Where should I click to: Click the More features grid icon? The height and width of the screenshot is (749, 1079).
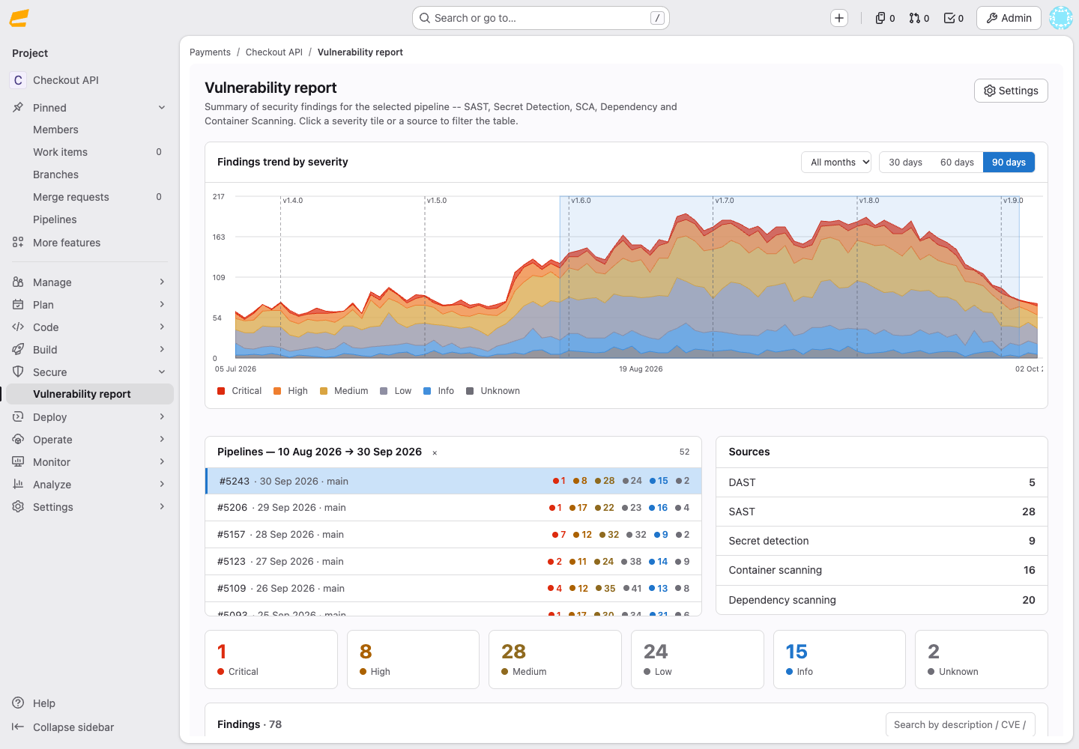tap(18, 243)
